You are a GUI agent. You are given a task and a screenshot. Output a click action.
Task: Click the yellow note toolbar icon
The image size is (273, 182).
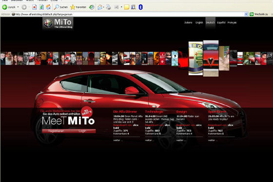127,7
